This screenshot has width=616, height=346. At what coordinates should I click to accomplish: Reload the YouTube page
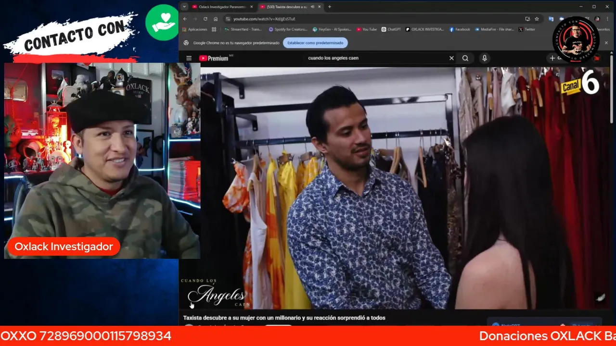point(205,19)
